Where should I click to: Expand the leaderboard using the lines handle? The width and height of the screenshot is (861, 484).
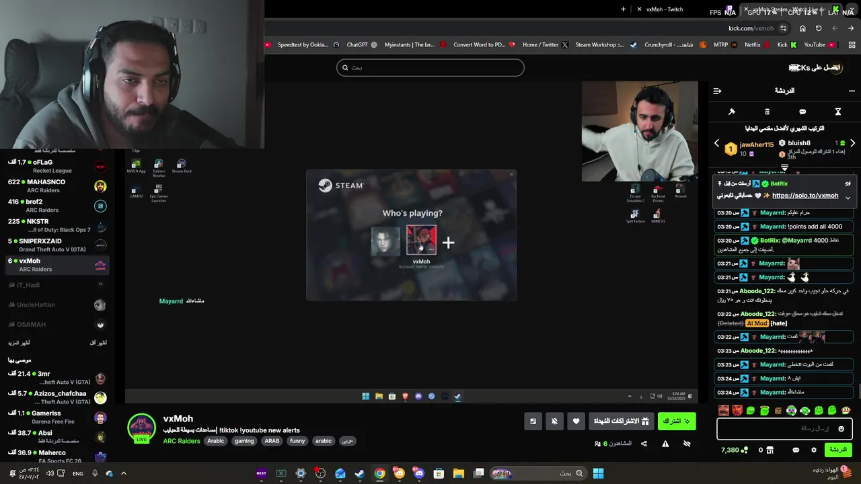click(784, 167)
